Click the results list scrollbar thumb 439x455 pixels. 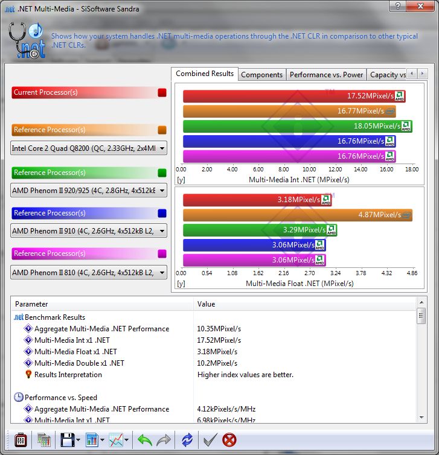[x=421, y=316]
